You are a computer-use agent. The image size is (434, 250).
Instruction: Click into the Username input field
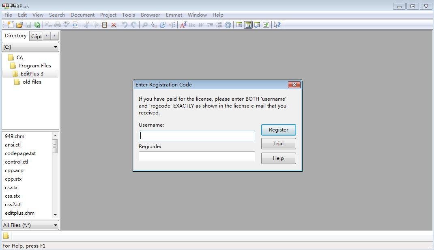tap(197, 136)
